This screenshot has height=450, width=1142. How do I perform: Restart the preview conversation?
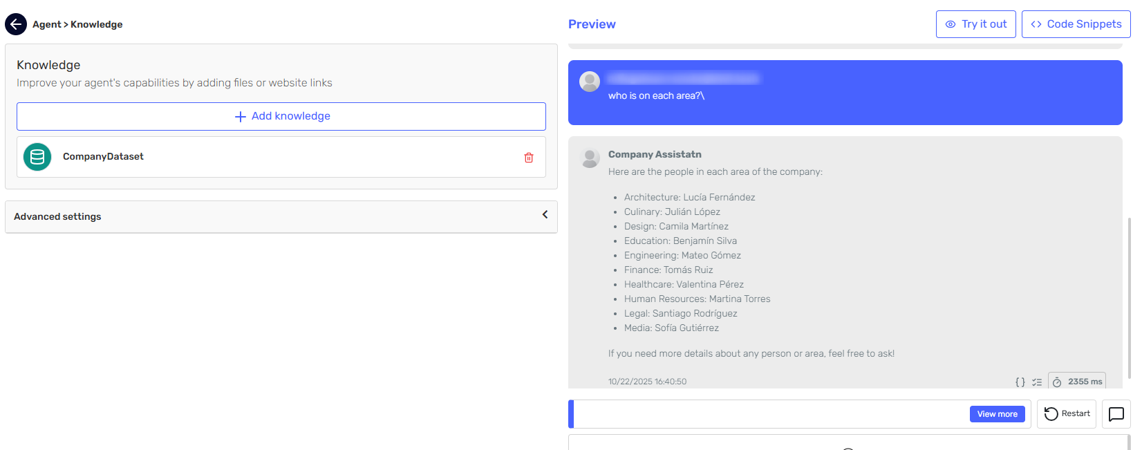[1067, 414]
